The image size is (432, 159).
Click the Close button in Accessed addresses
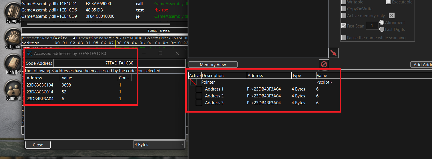point(38,145)
